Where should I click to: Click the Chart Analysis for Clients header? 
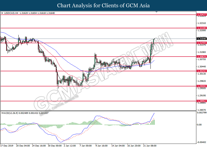point(103,6)
